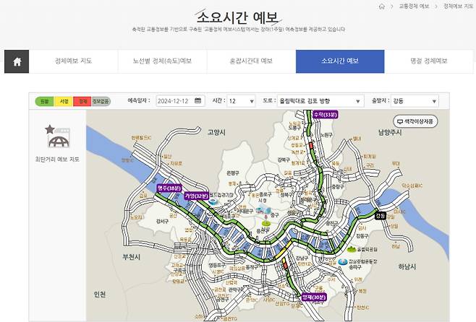Click the 시청 city hall building icon
Viewport: 476px width, 322px height.
263,210
